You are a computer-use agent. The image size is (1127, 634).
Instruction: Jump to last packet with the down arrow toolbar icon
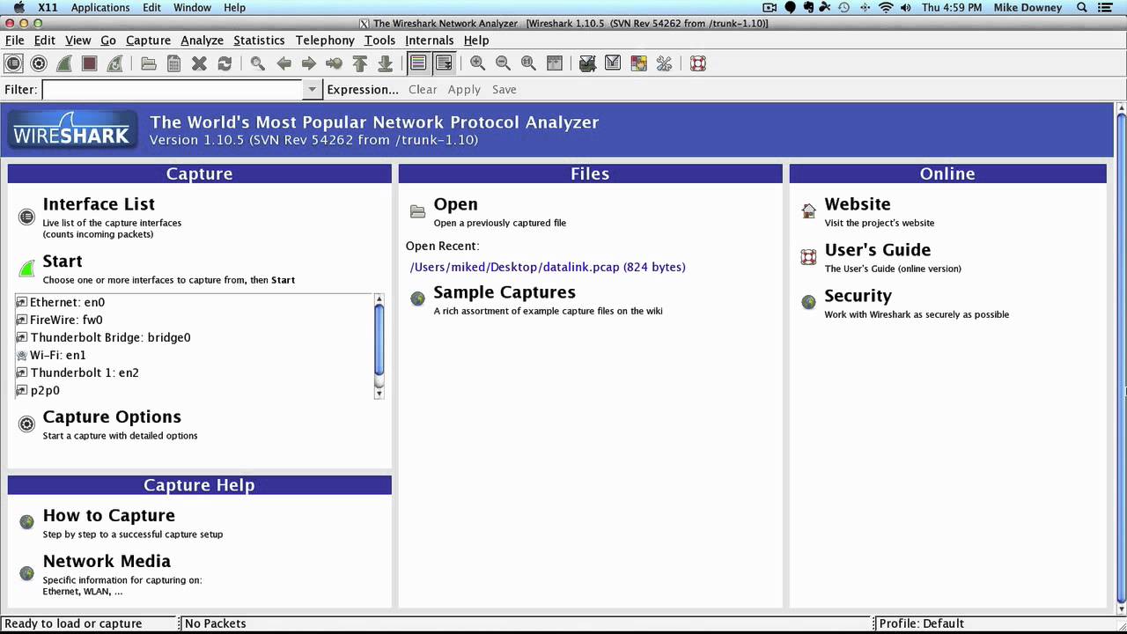tap(385, 63)
